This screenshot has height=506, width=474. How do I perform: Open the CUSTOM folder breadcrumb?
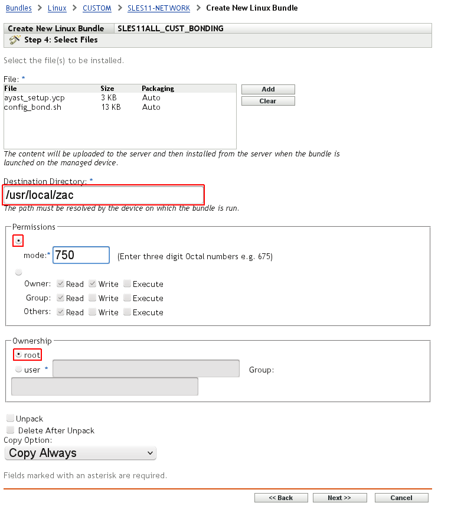click(x=97, y=8)
